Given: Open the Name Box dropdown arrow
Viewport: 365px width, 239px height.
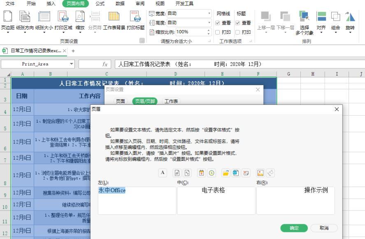Looking at the screenshot, I should pos(72,64).
